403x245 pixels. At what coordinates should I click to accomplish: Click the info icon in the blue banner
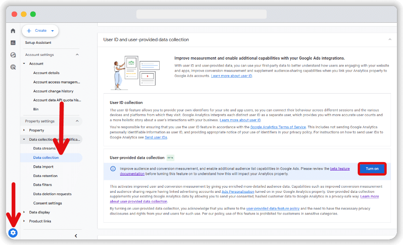(113, 169)
